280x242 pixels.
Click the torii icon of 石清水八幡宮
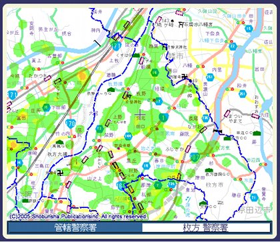[181, 24]
